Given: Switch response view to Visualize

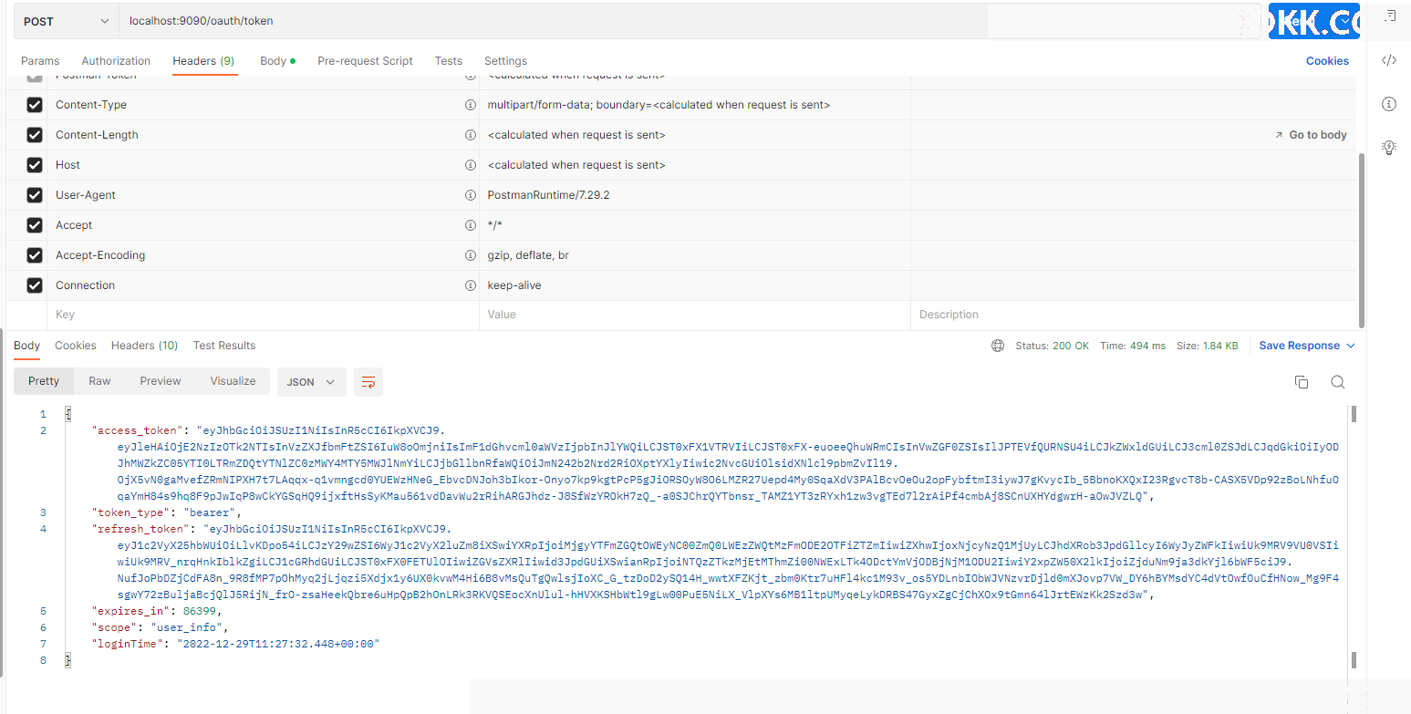Looking at the screenshot, I should tap(233, 381).
